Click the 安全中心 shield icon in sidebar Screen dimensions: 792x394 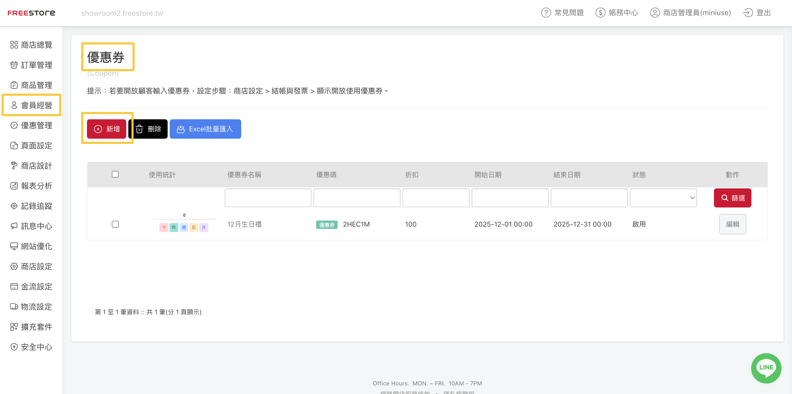tap(14, 347)
